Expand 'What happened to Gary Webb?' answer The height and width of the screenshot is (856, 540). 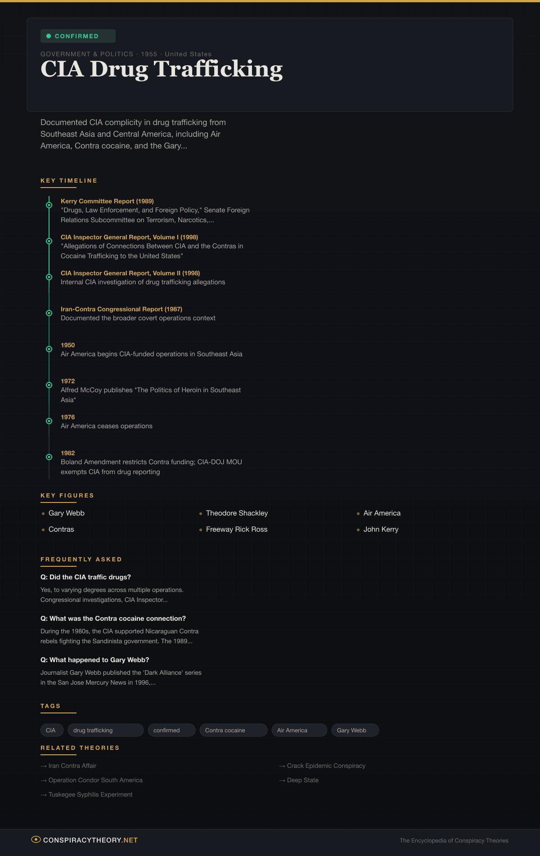pyautogui.click(x=94, y=660)
